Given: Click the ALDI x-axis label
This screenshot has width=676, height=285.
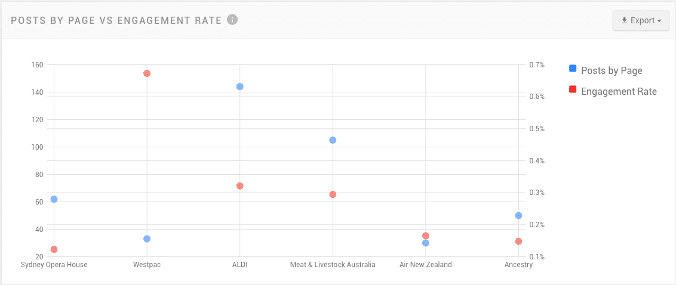Looking at the screenshot, I should click(x=240, y=265).
